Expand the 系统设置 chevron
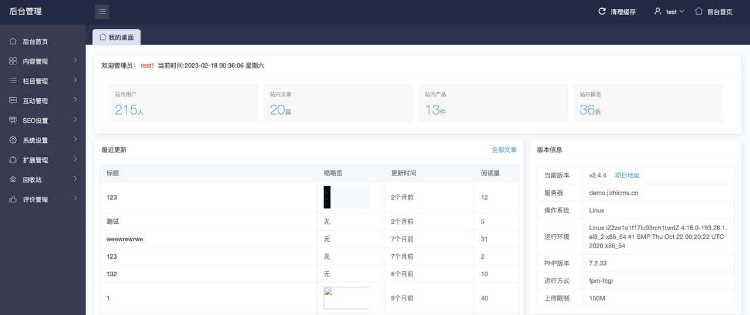This screenshot has height=315, width=750. click(x=76, y=139)
